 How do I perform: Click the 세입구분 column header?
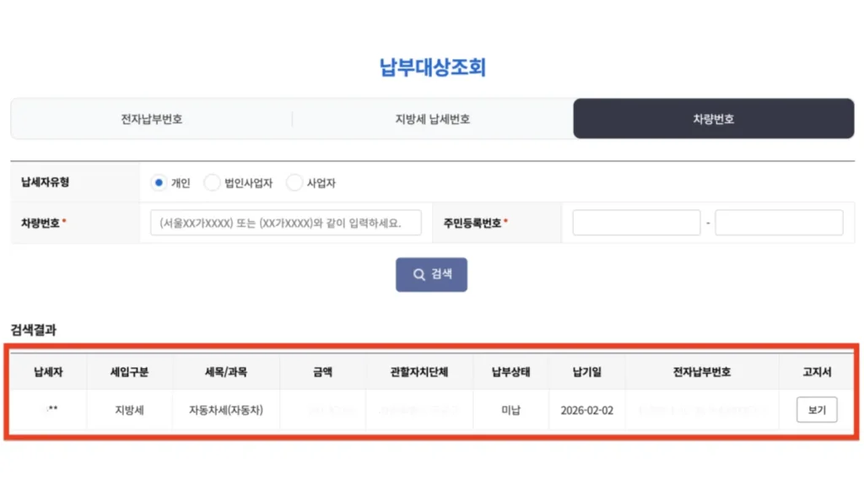(x=128, y=371)
